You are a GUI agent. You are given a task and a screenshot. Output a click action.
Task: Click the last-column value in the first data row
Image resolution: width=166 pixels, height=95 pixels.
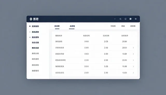(x=125, y=42)
